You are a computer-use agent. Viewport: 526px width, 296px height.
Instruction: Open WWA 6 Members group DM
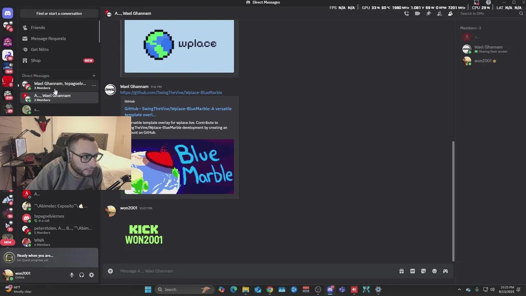coord(59,242)
